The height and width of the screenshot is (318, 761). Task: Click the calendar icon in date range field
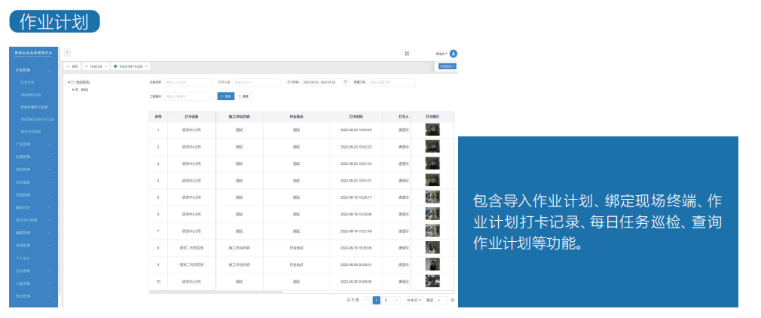(x=345, y=81)
